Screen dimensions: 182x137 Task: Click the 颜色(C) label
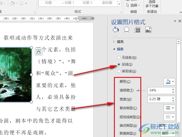coord(125,82)
